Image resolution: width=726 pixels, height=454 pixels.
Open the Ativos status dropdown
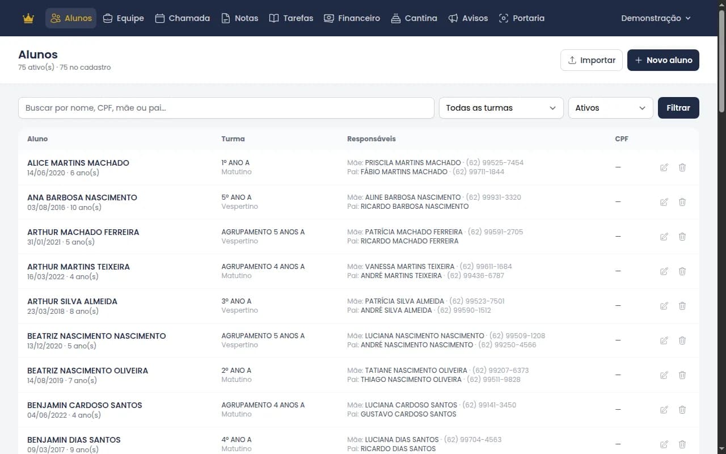pyautogui.click(x=610, y=108)
